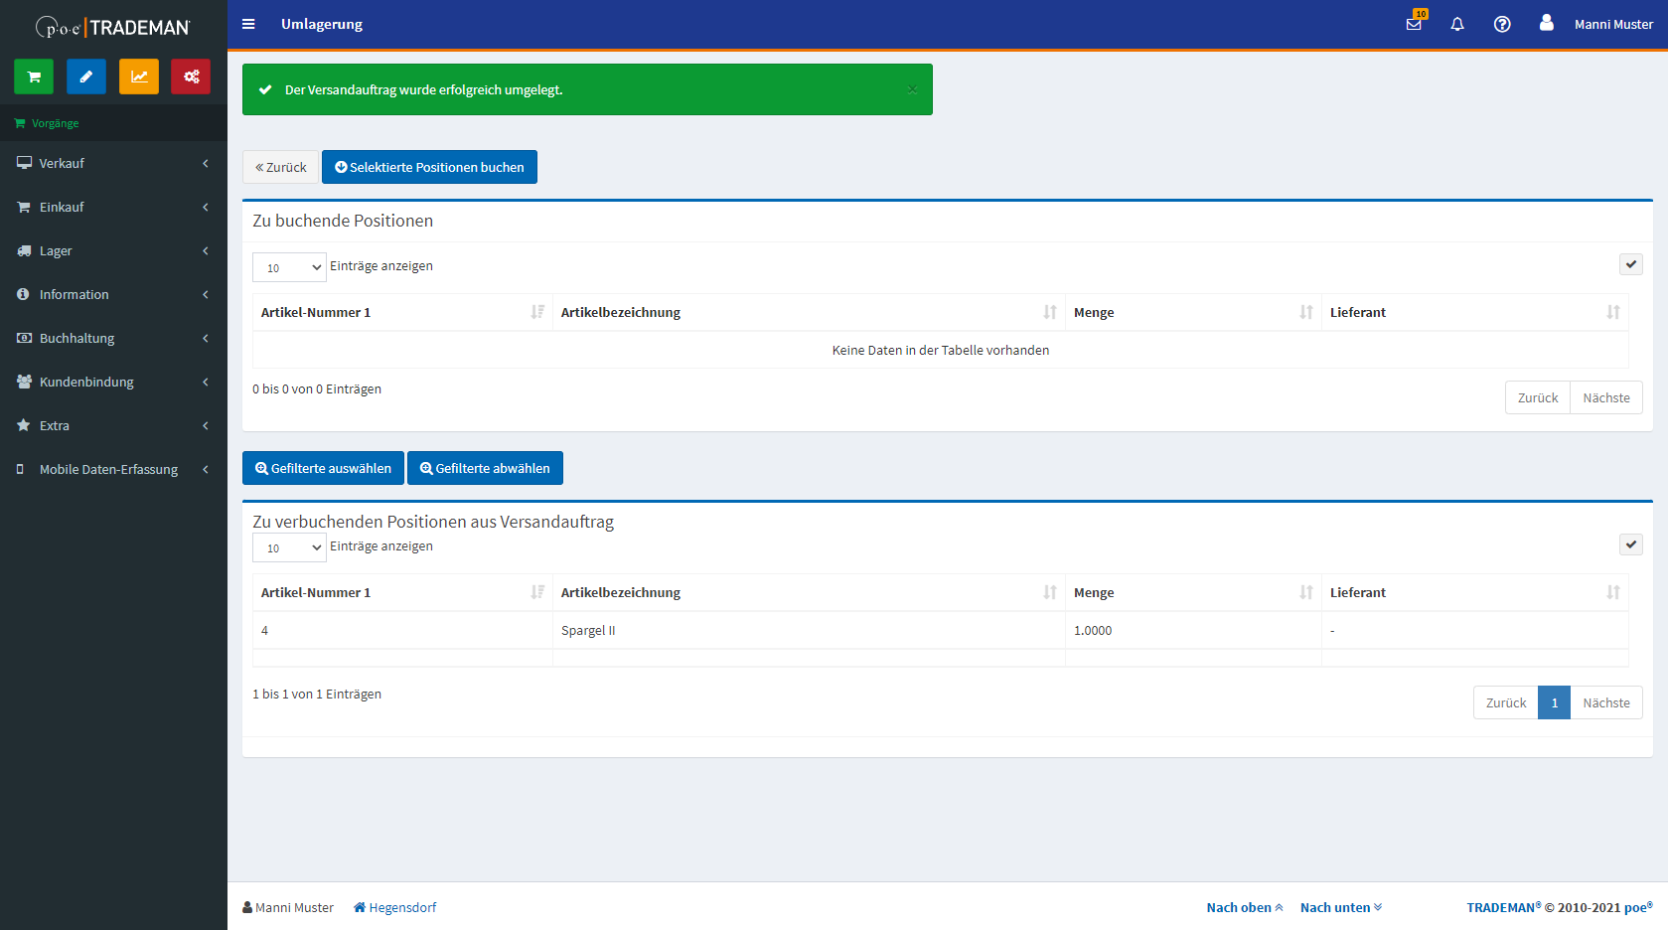The height and width of the screenshot is (930, 1668).
Task: Open entries-per-page dropdown in Zu buchende Positionen
Action: pyautogui.click(x=289, y=267)
